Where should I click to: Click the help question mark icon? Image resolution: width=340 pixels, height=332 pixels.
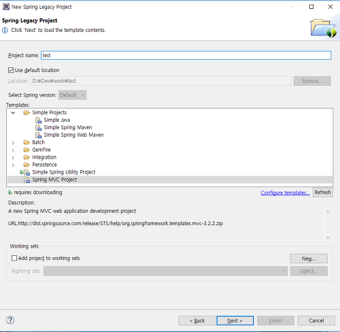coord(10,320)
